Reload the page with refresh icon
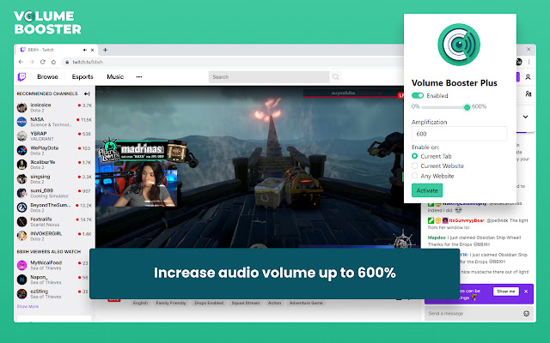This screenshot has height=343, width=550. 42,62
